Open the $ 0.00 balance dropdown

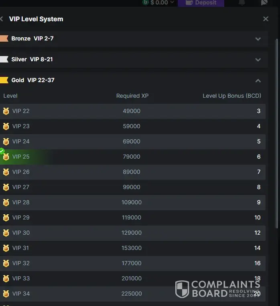click(172, 2)
